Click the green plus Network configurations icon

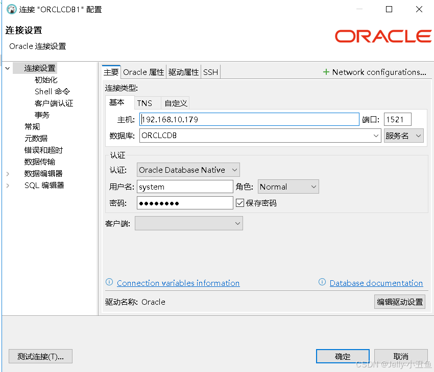click(x=326, y=72)
